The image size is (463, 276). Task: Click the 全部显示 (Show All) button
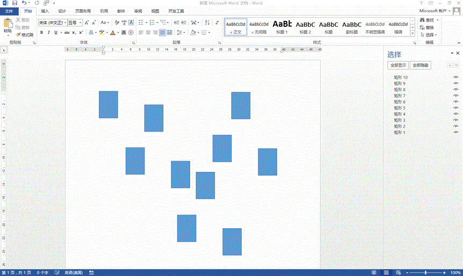[x=398, y=65]
